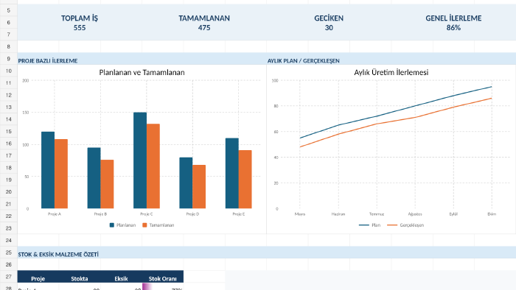Click the AYLIK PLAN / GERÇEKLEŞEN section header
Viewport: 516px width, 290px height.
click(x=304, y=61)
